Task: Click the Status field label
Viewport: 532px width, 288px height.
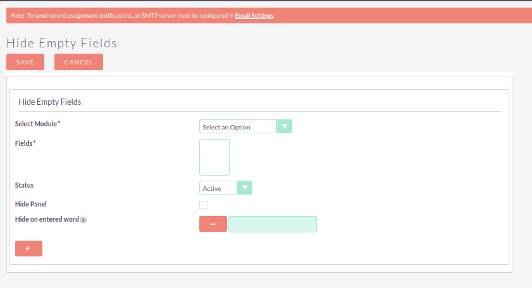Action: (x=24, y=185)
